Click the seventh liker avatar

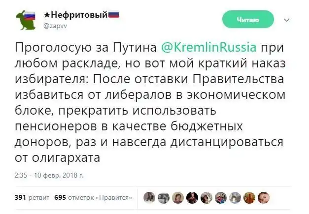(x=235, y=198)
